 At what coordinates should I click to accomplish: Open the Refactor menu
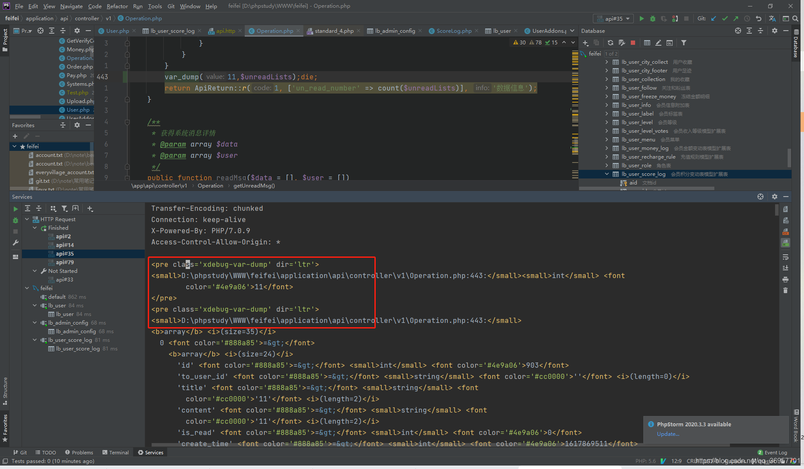(117, 6)
